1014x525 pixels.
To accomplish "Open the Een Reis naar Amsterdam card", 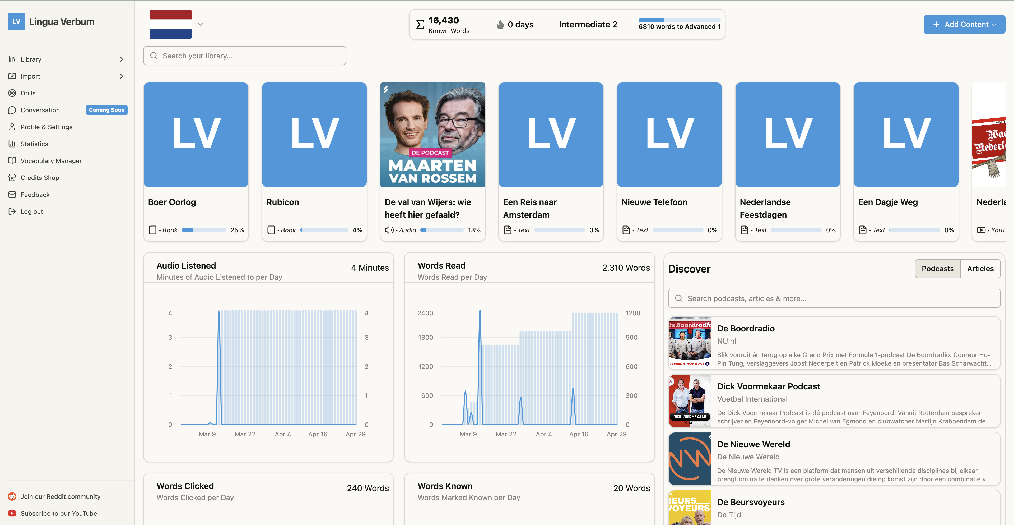I will click(x=551, y=162).
